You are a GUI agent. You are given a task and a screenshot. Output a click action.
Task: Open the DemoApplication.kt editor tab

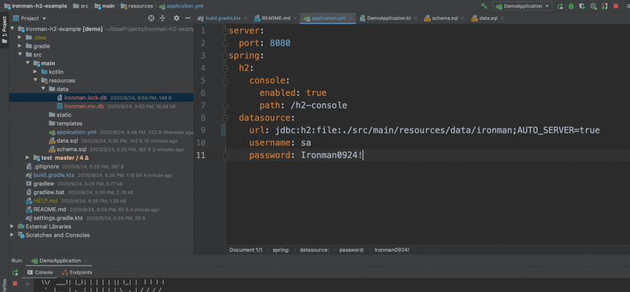389,18
